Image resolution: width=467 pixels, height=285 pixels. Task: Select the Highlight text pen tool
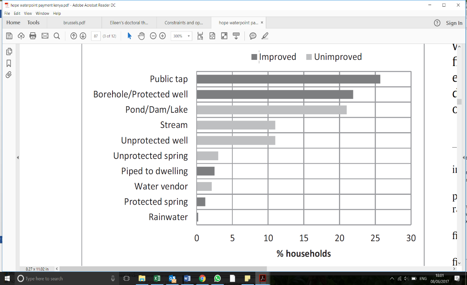tap(265, 36)
